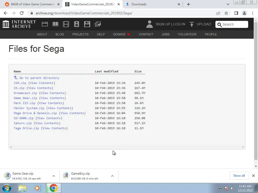The image size is (258, 193).
Task: Open Windows Explorer from the taskbar
Action: 22,188
